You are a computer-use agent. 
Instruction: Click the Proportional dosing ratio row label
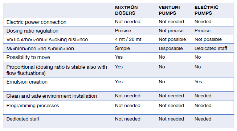[57, 70]
